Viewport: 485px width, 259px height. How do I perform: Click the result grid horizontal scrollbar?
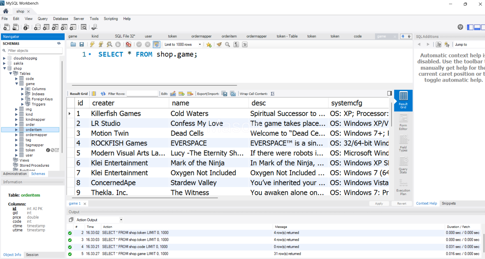click(x=145, y=198)
